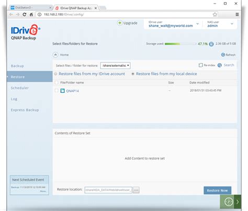
Task: Enable the Re-index checkbox
Action: 200,65
